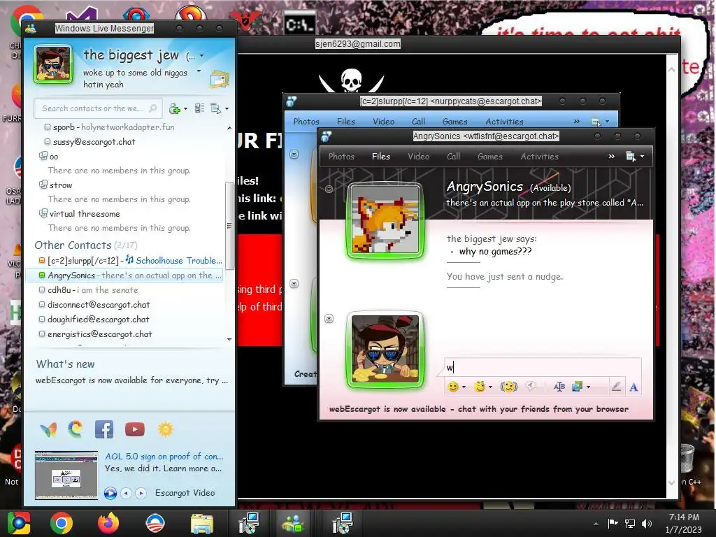Click AngrySonics' Tails display picture
Screen dimensions: 716x537
pos(386,220)
